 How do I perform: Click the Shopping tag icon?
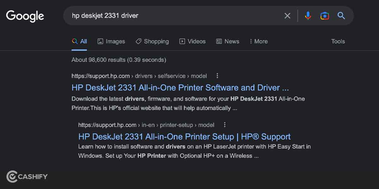coord(138,41)
